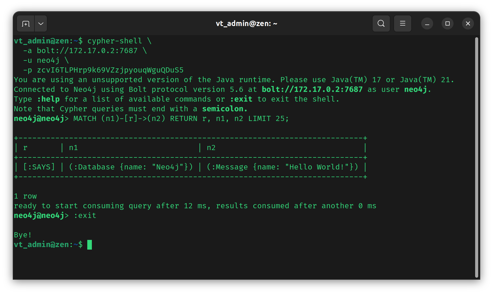Click the [:SAYS] table cell

(x=39, y=167)
